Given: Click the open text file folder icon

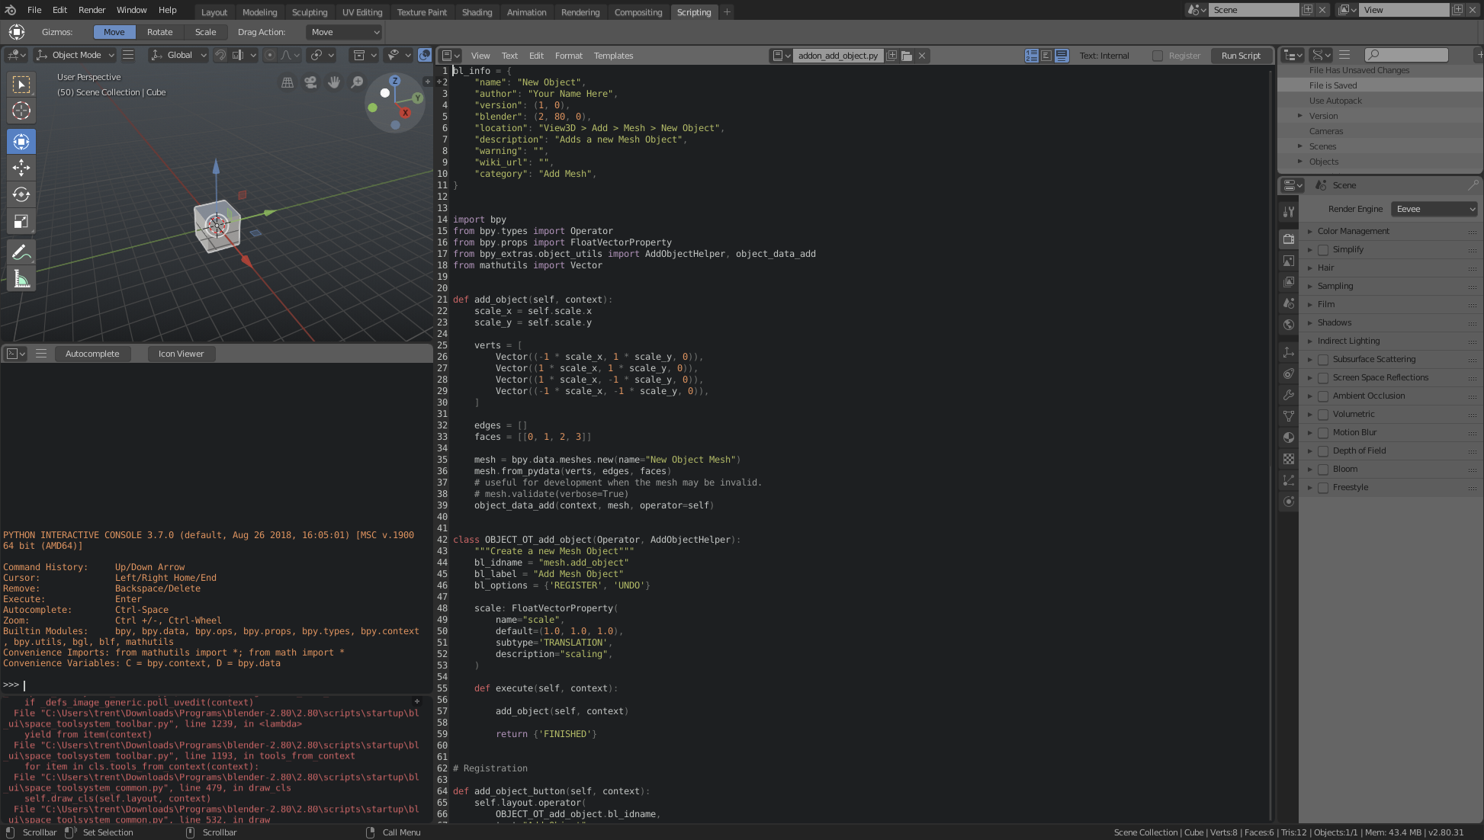Looking at the screenshot, I should tap(907, 56).
